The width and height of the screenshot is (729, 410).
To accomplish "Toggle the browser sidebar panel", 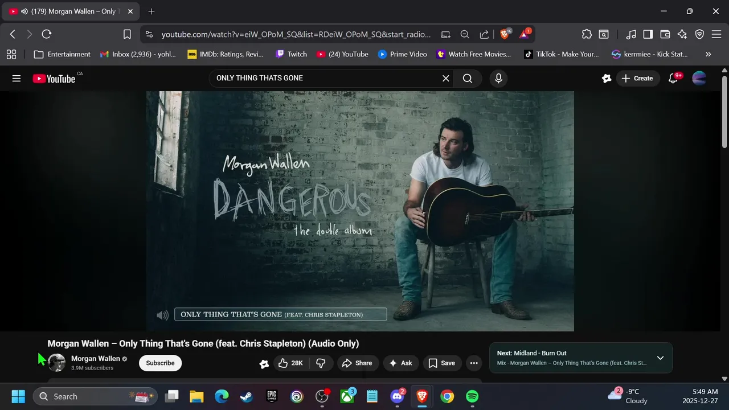I will point(648,34).
